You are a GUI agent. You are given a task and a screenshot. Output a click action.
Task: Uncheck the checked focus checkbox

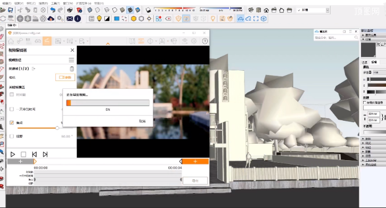click(12, 122)
